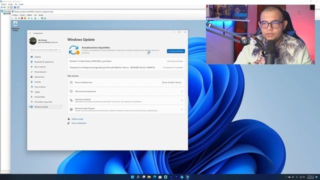Open the Ayuda menu in the Hyper-V Manager

pyautogui.click(x=21, y=4)
